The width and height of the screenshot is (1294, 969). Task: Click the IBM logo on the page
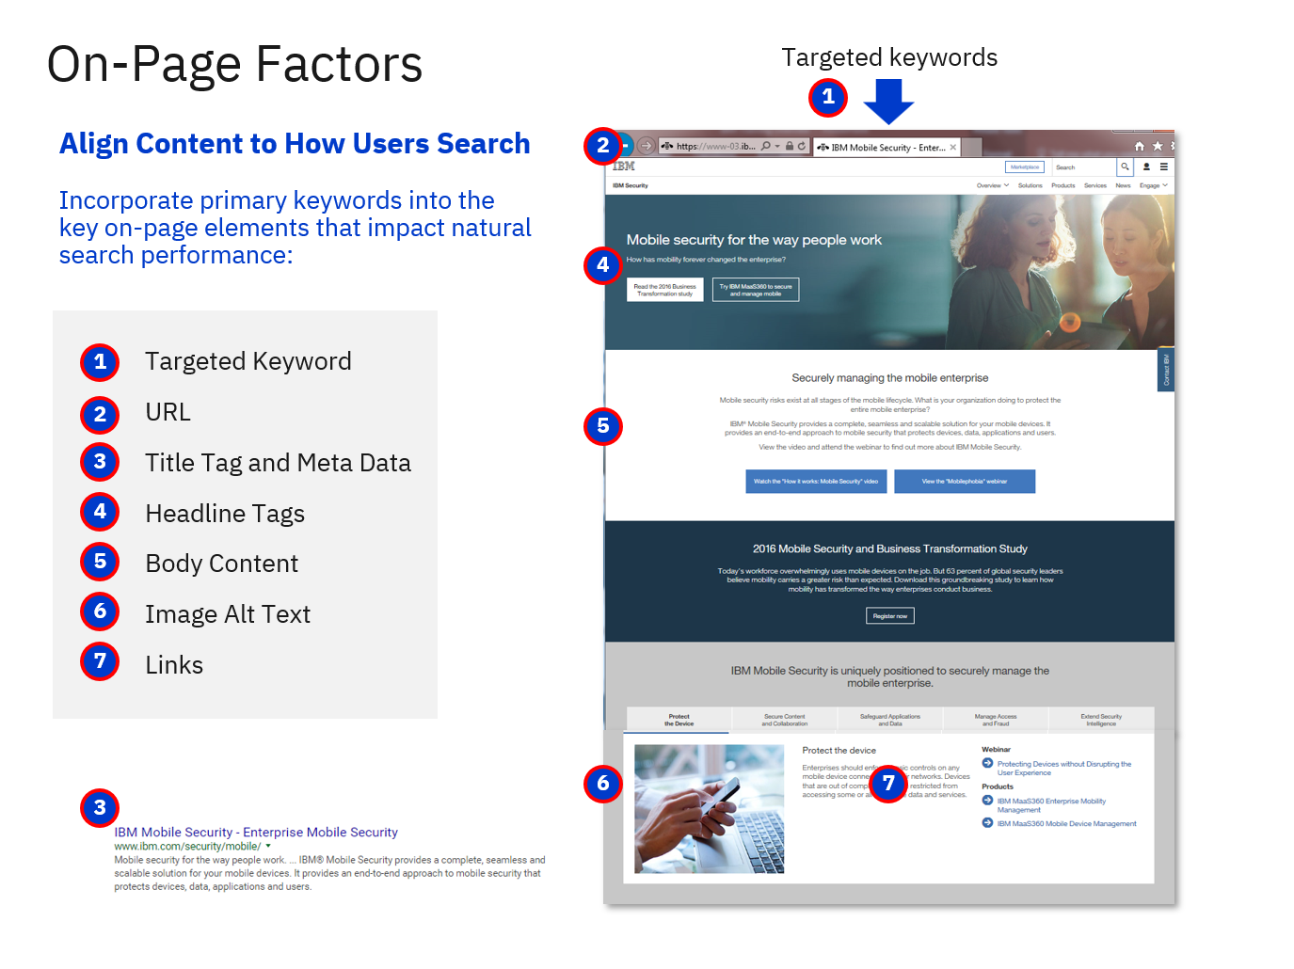point(624,166)
